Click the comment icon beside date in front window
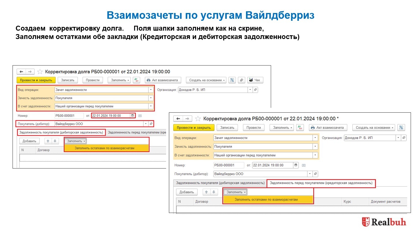 pos(303,165)
